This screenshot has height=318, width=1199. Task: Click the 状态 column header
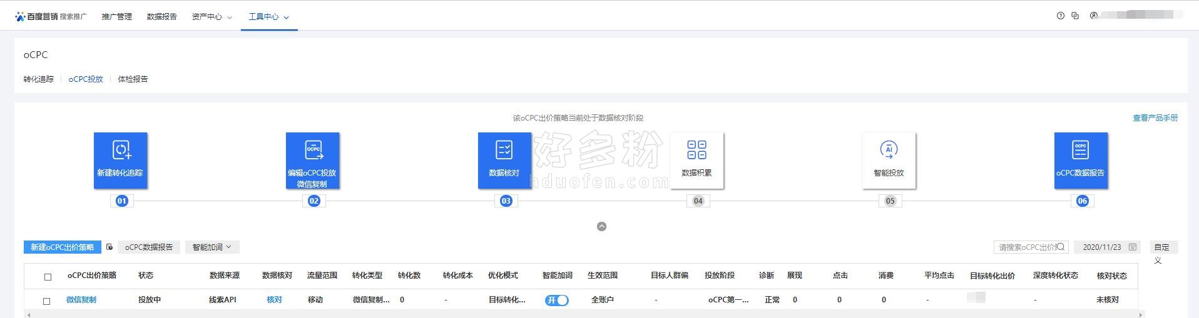[x=146, y=276]
